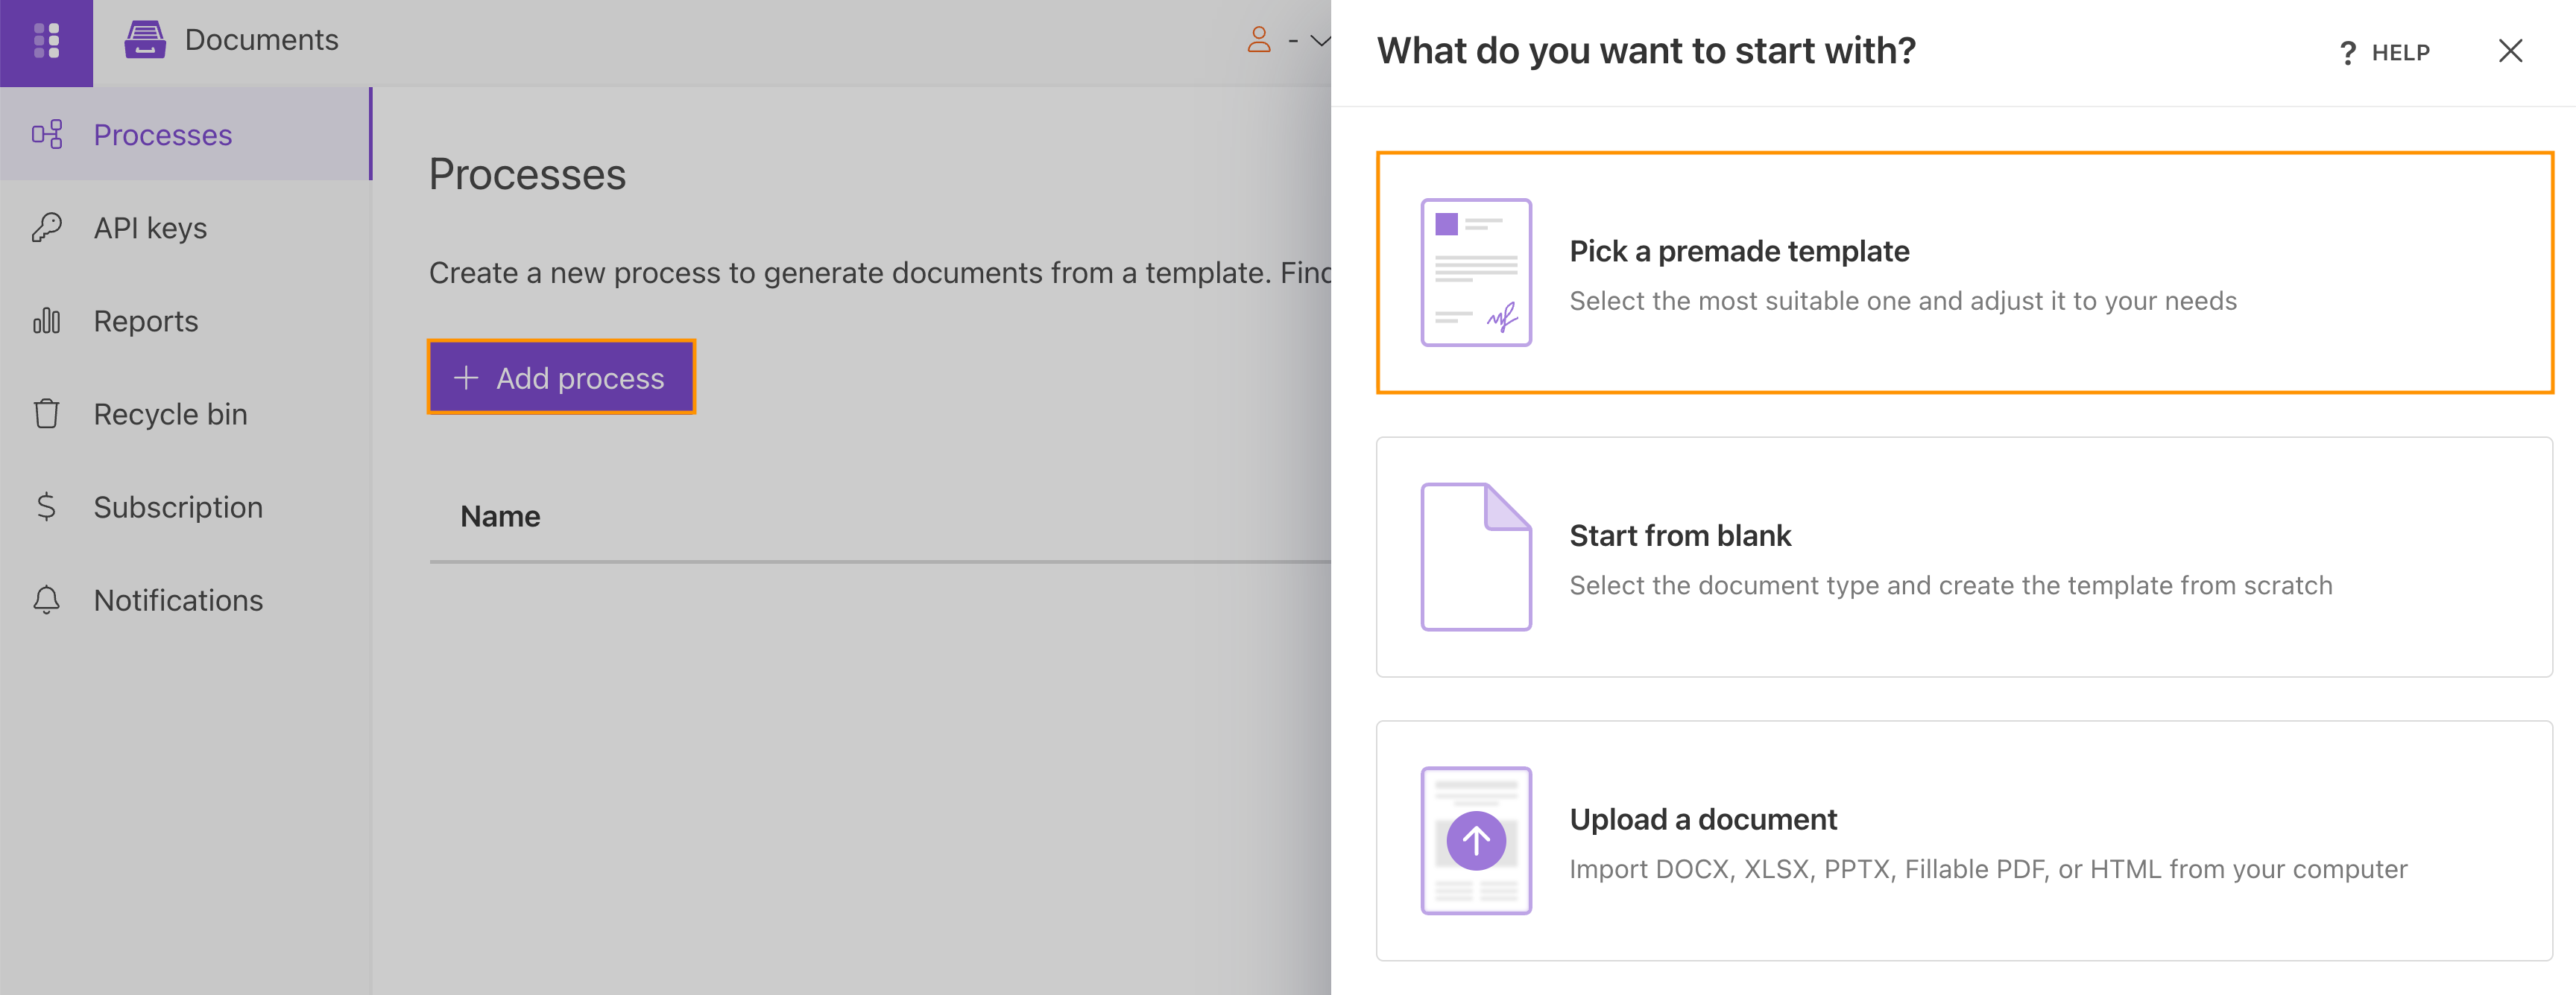
Task: Click the Processes workflow icon
Action: click(47, 134)
